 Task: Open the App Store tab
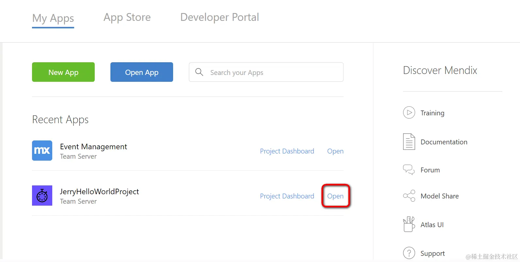127,18
